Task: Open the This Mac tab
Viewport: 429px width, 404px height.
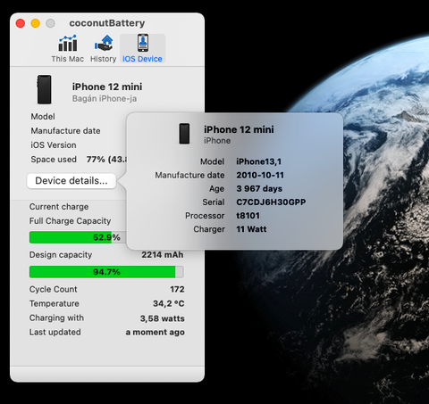Action: point(67,48)
